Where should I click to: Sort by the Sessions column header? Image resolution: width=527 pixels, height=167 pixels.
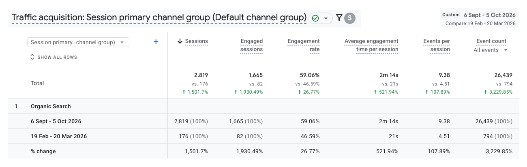pyautogui.click(x=197, y=41)
